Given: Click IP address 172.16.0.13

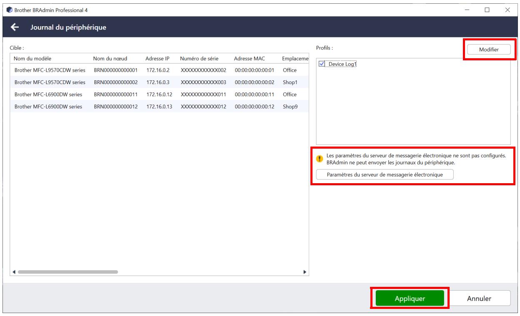Looking at the screenshot, I should click(158, 107).
